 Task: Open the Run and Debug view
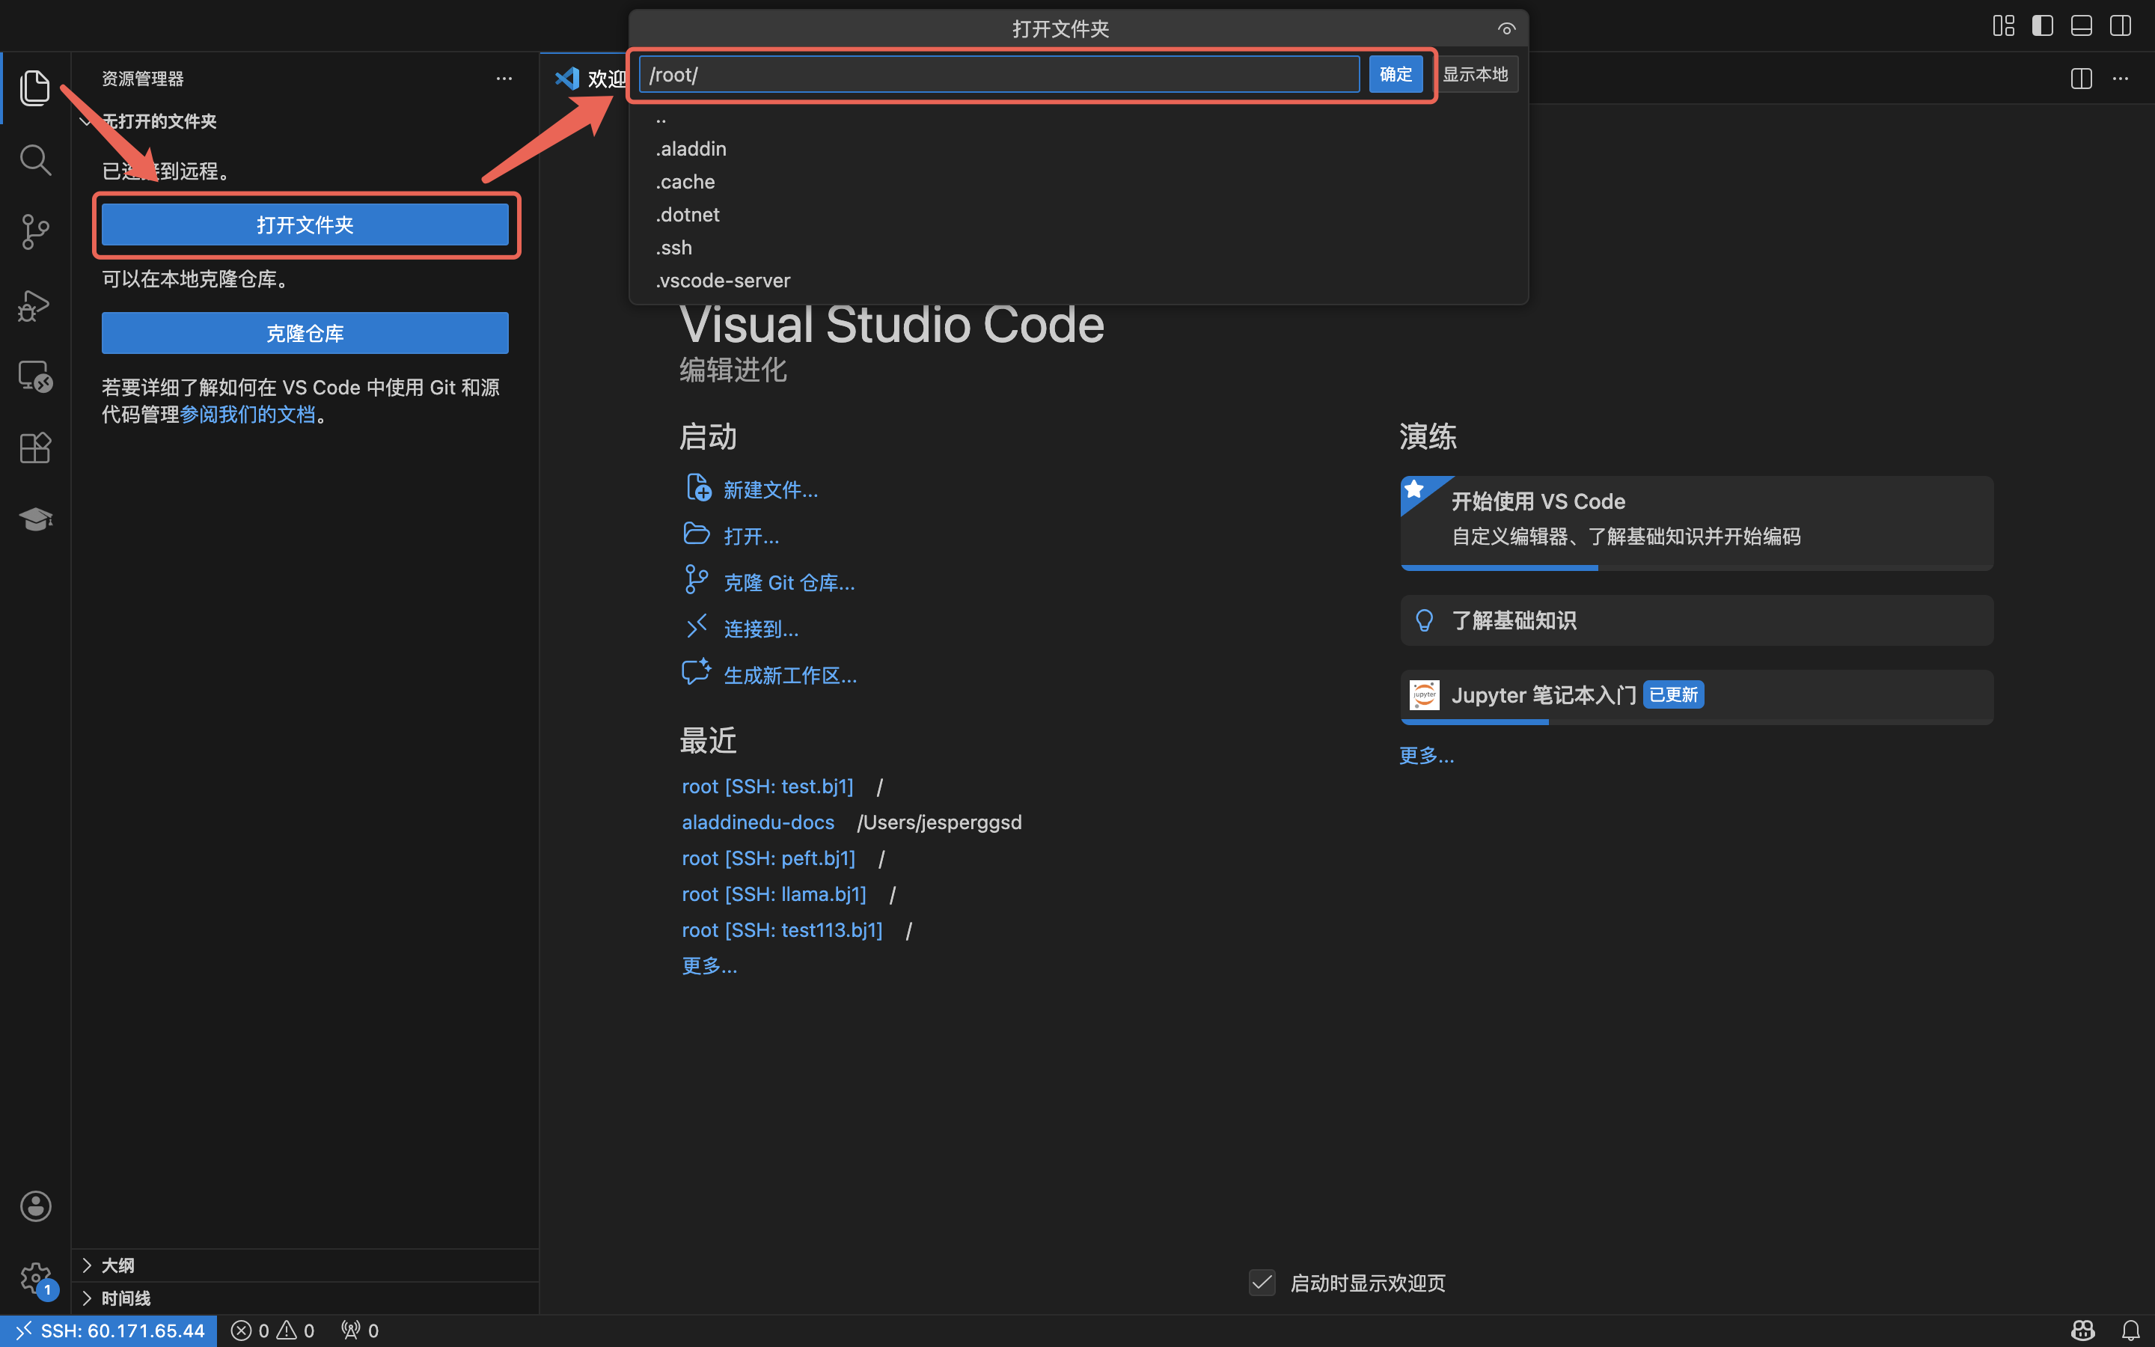34,305
